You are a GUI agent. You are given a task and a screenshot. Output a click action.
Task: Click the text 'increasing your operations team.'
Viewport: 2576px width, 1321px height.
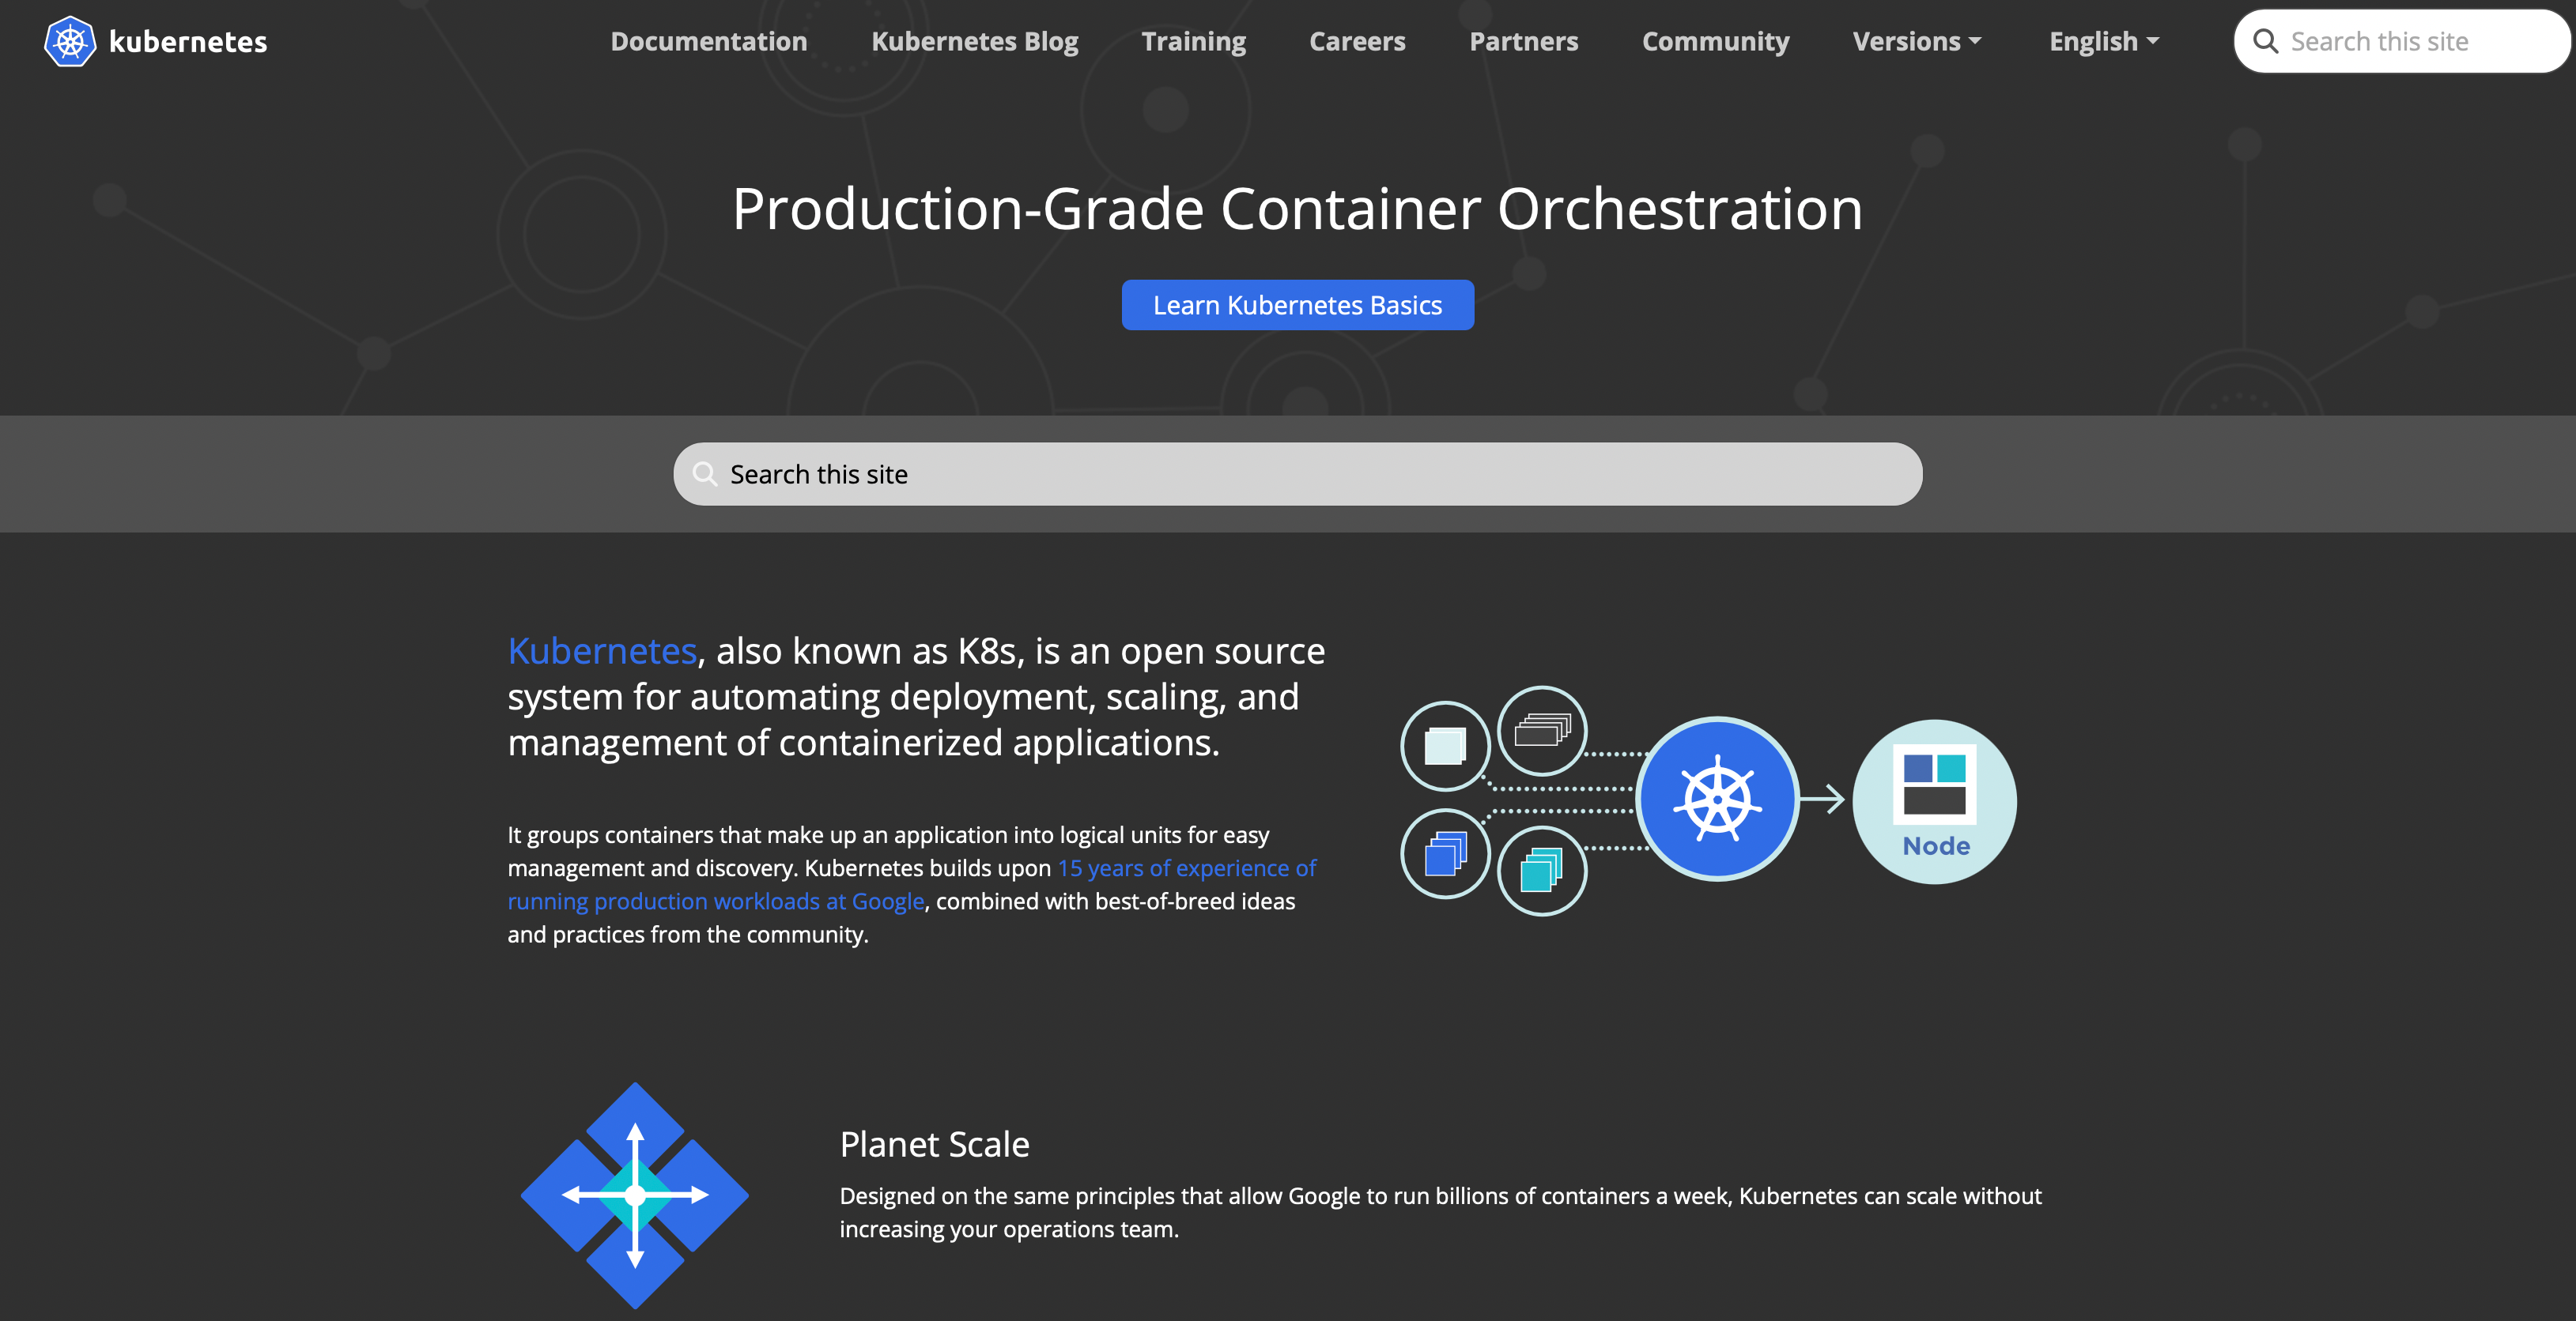click(1009, 1229)
